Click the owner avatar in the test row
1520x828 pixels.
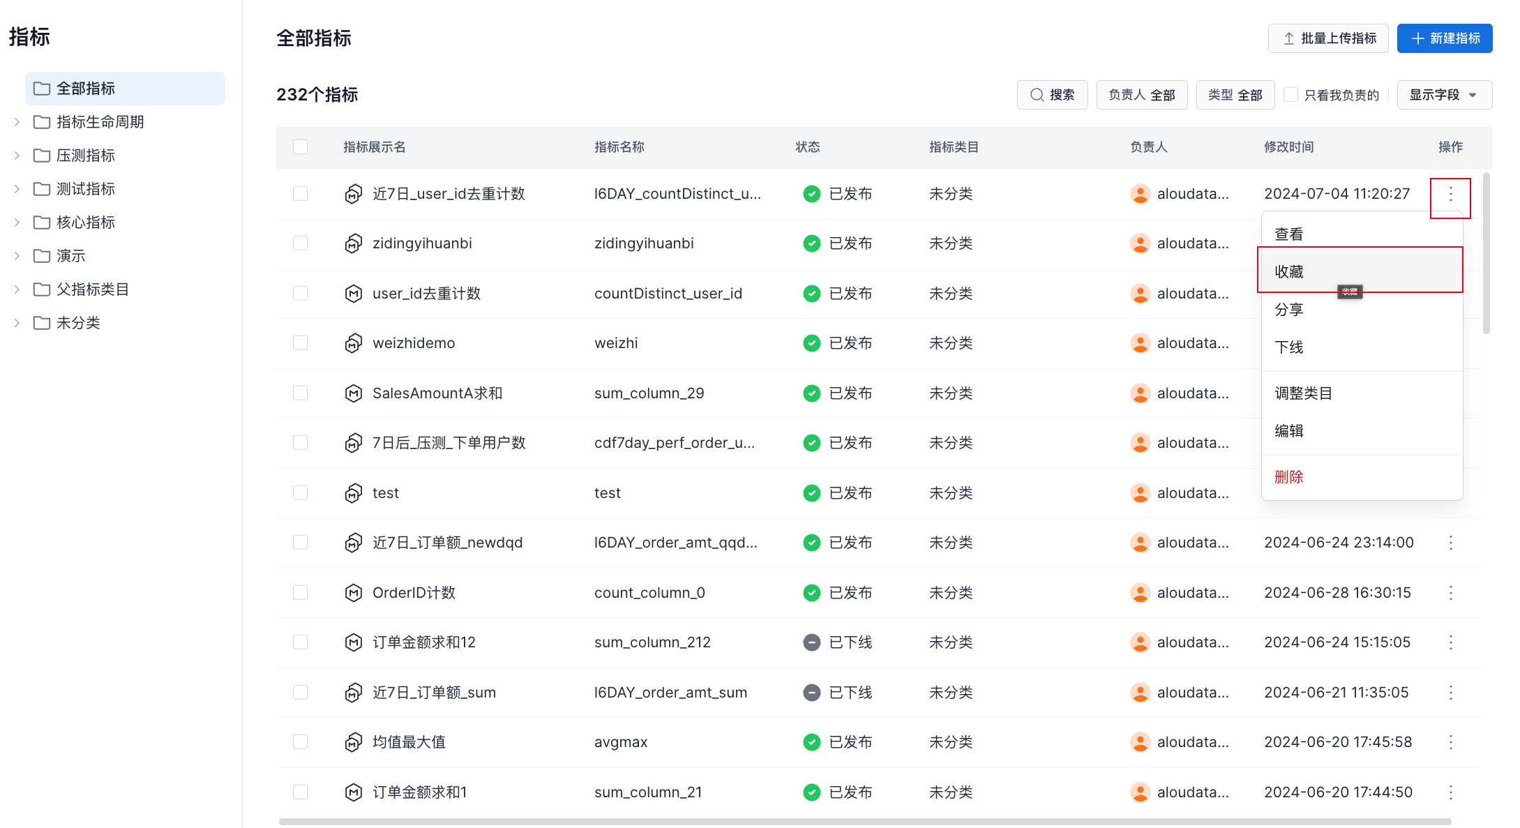(1140, 493)
